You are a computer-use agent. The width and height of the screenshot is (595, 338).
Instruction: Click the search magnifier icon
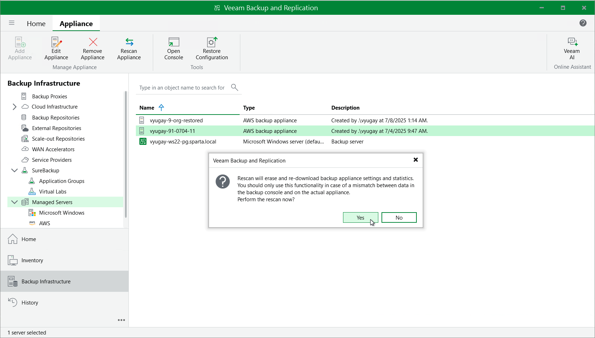[234, 87]
